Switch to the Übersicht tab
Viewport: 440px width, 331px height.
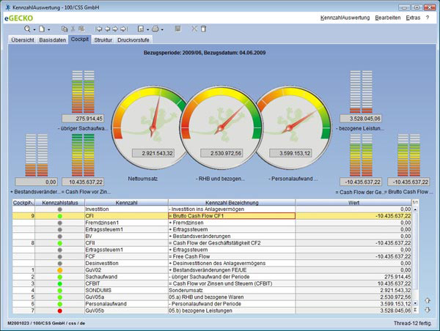click(x=22, y=40)
